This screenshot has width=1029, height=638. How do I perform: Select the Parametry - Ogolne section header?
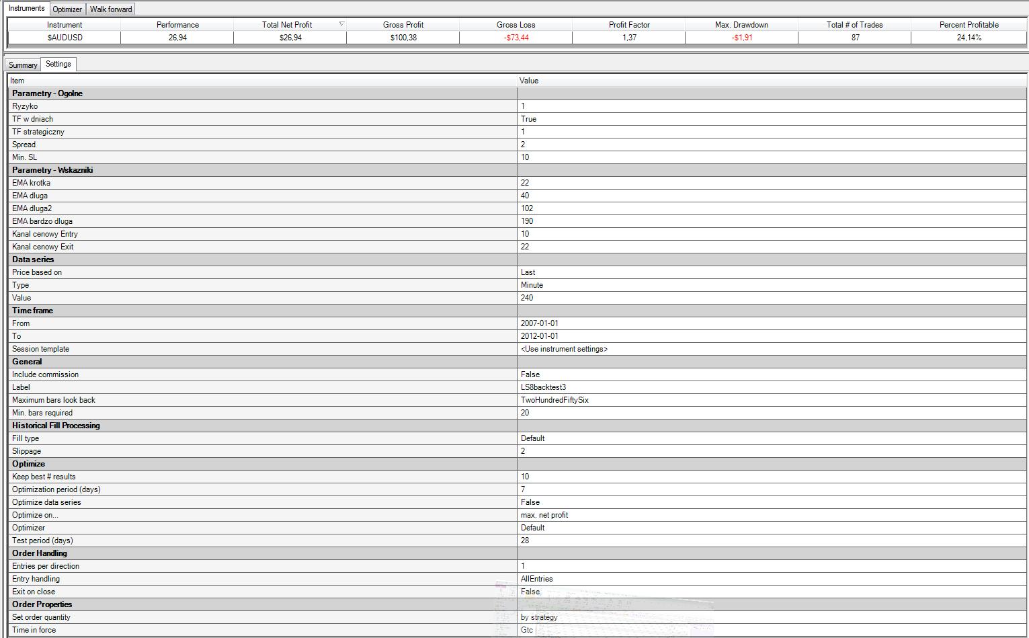47,93
